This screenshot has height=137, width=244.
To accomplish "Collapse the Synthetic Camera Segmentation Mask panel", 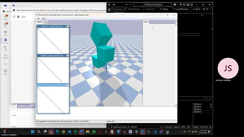I will point(67,85).
